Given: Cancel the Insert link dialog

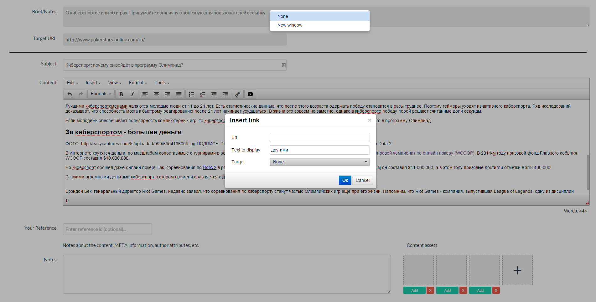Looking at the screenshot, I should point(362,180).
